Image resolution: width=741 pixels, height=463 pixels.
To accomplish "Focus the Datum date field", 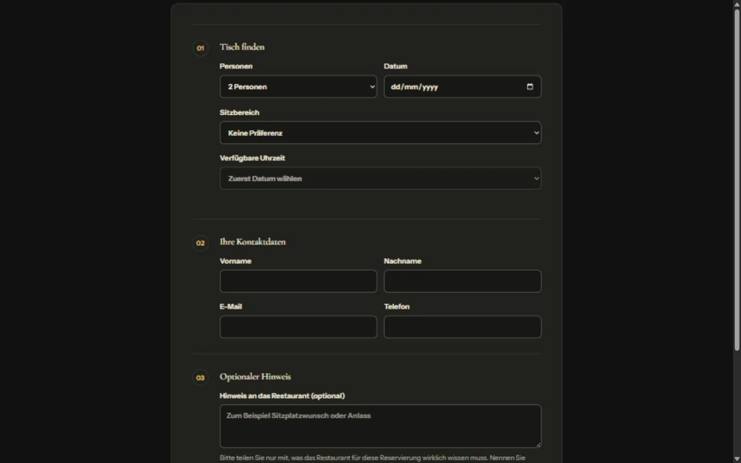I will pos(462,87).
